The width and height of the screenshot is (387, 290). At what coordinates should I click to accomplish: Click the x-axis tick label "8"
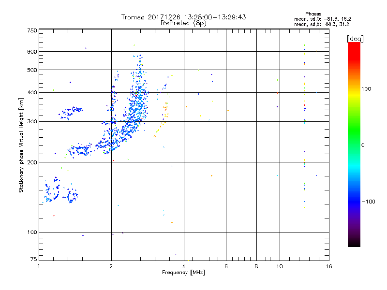point(256,266)
